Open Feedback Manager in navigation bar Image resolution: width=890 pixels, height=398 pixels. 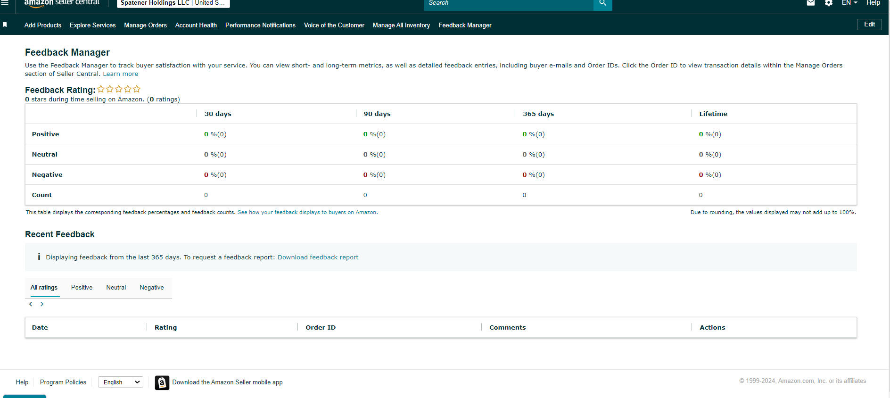465,25
